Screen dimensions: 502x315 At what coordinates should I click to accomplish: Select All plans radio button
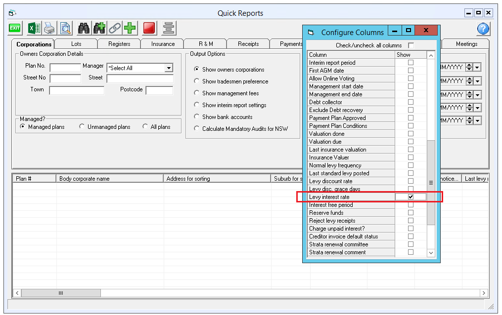click(x=145, y=126)
